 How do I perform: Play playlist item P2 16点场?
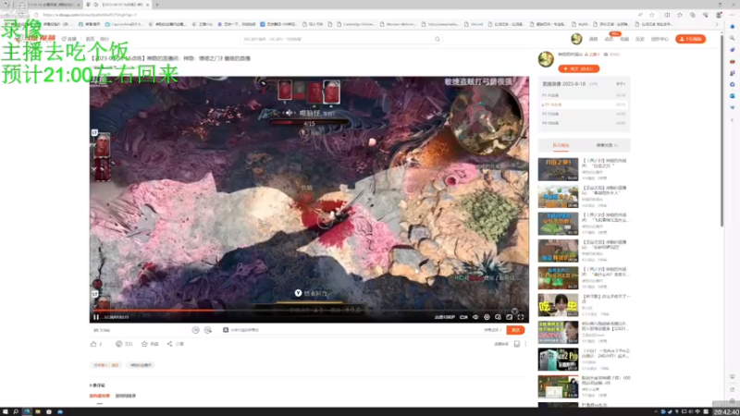585,104
